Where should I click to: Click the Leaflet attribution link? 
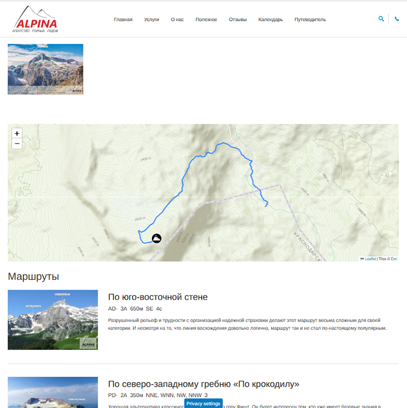370,259
